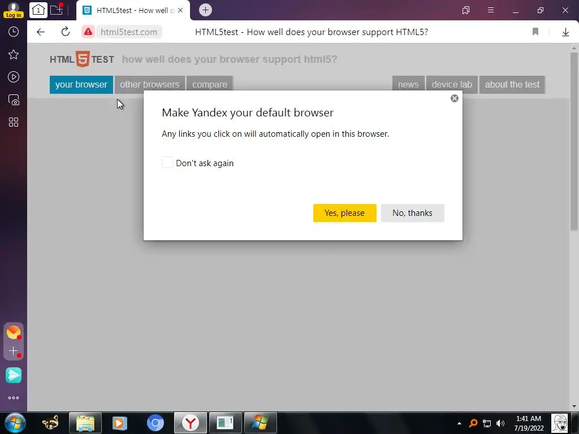Reload the page
Screen dimensions: 579x434
pyautogui.click(x=66, y=32)
